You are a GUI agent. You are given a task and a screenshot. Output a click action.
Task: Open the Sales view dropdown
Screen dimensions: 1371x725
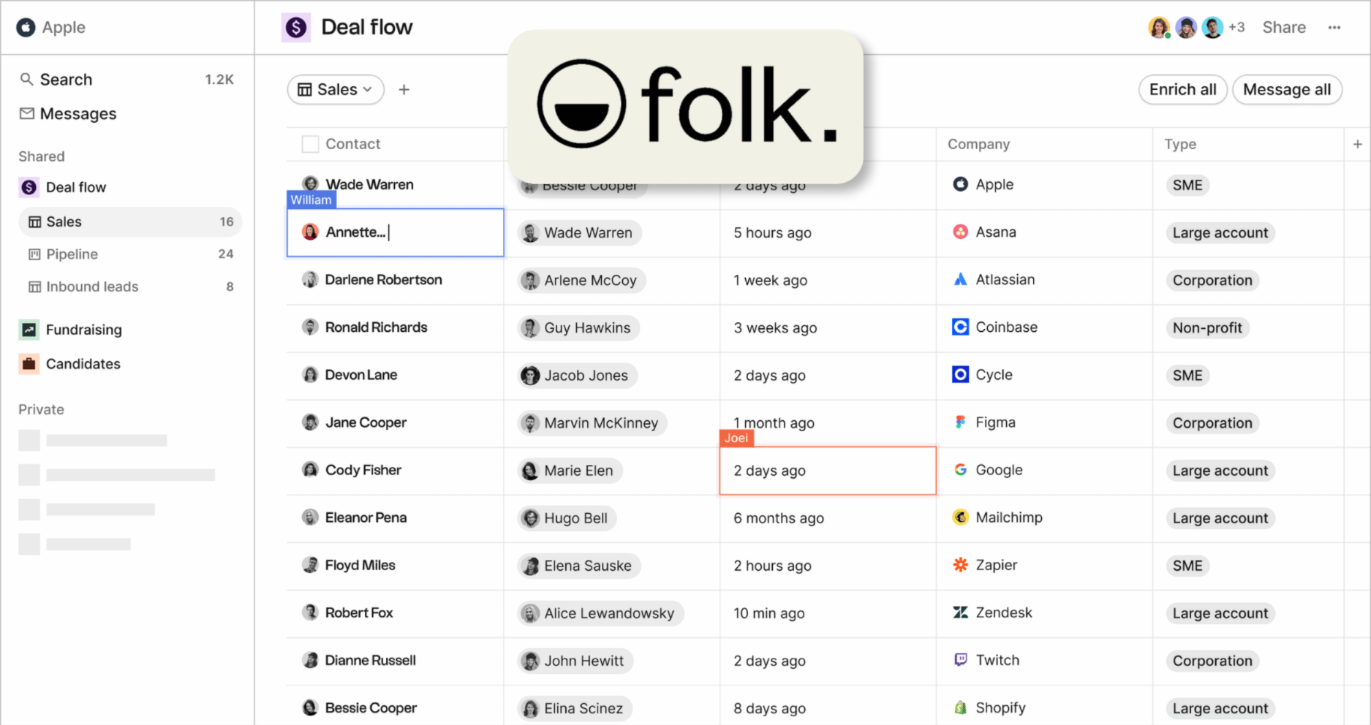point(336,89)
